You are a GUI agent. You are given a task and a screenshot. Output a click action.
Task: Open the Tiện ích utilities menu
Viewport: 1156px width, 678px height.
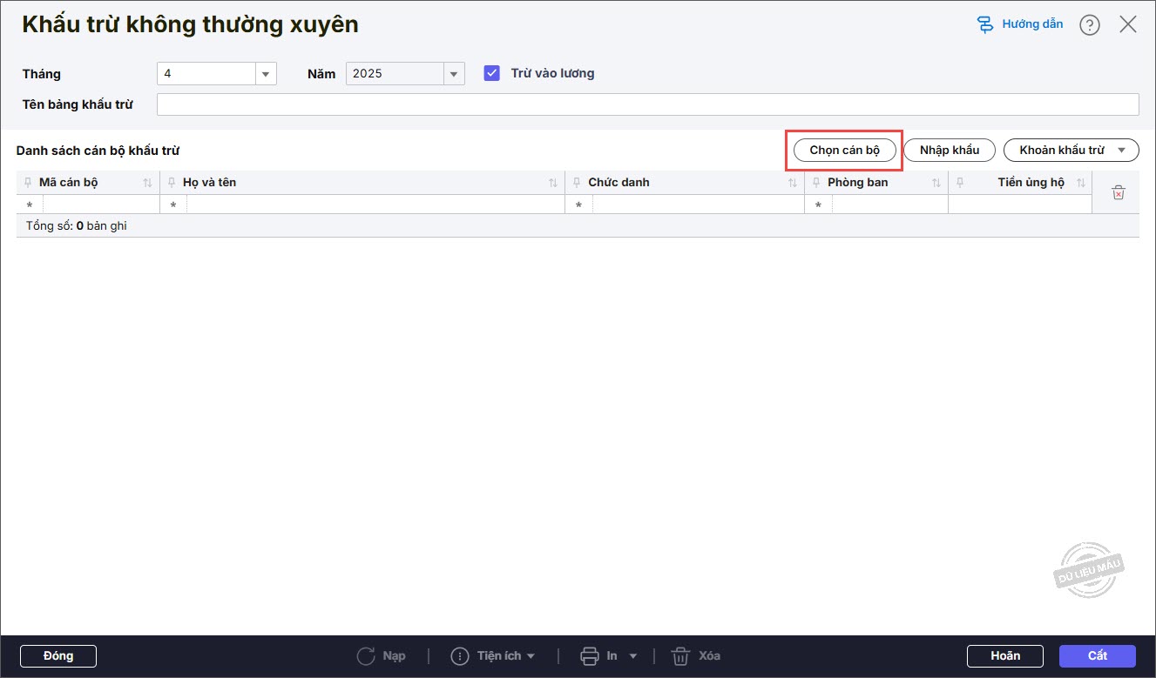click(493, 656)
